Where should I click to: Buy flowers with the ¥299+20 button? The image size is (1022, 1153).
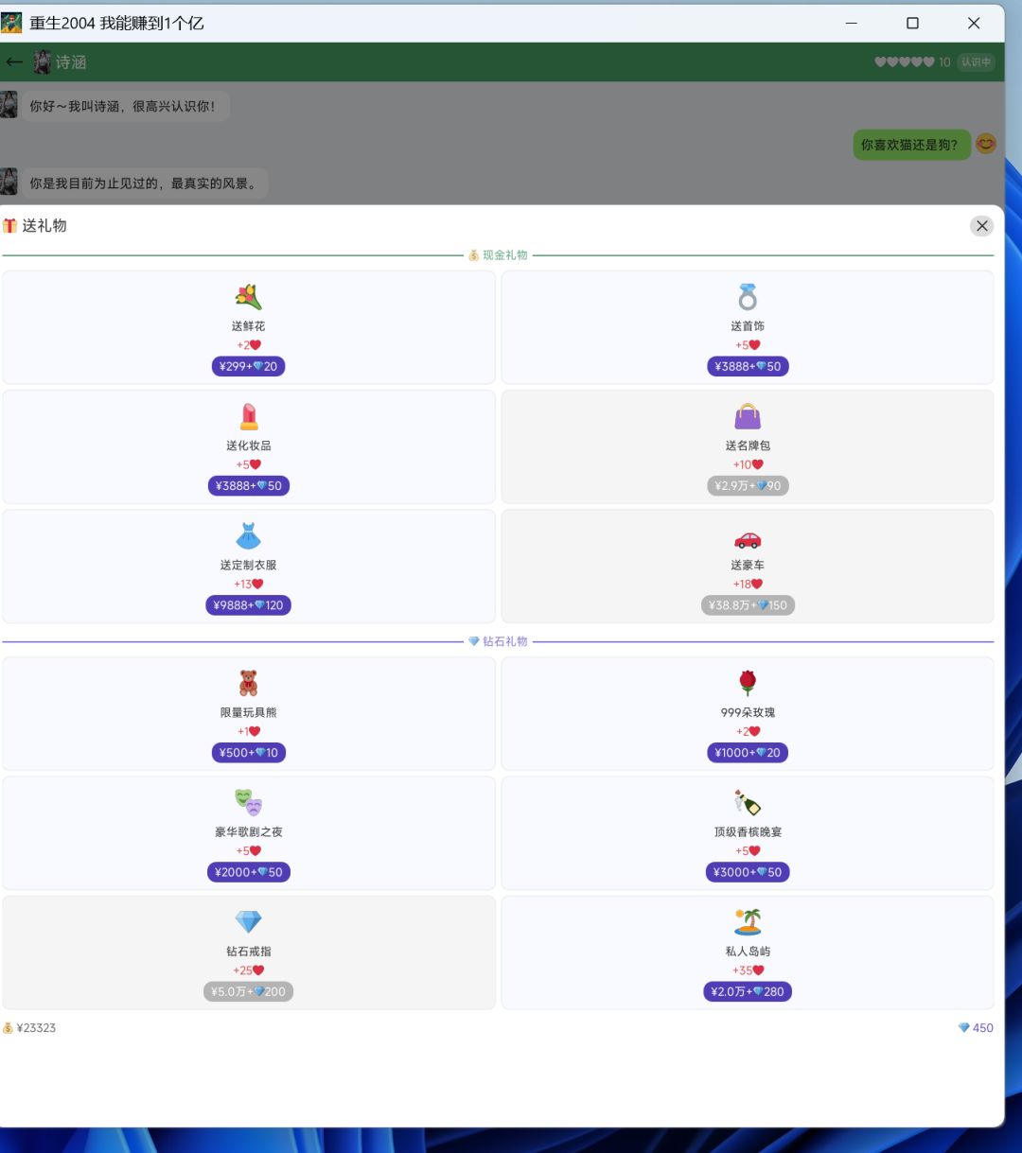(x=248, y=366)
